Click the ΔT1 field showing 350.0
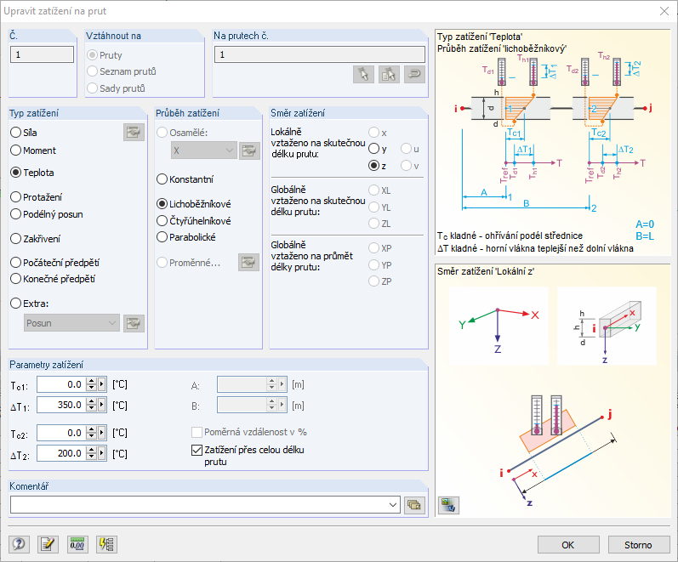The width and height of the screenshot is (678, 562). (x=62, y=405)
